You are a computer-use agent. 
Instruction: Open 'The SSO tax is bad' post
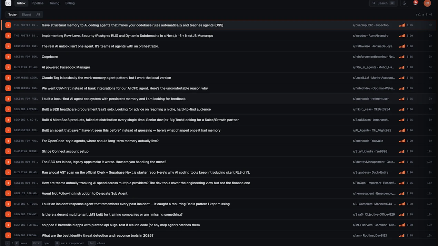(104, 162)
